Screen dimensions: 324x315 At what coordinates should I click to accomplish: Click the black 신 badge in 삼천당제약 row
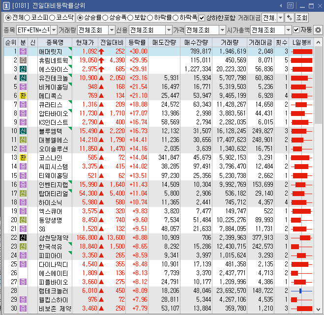(23, 237)
